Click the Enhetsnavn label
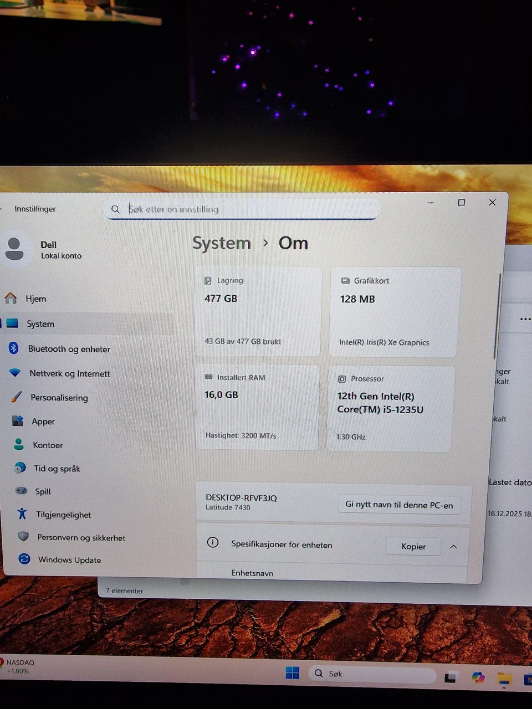The image size is (532, 709). coord(252,573)
